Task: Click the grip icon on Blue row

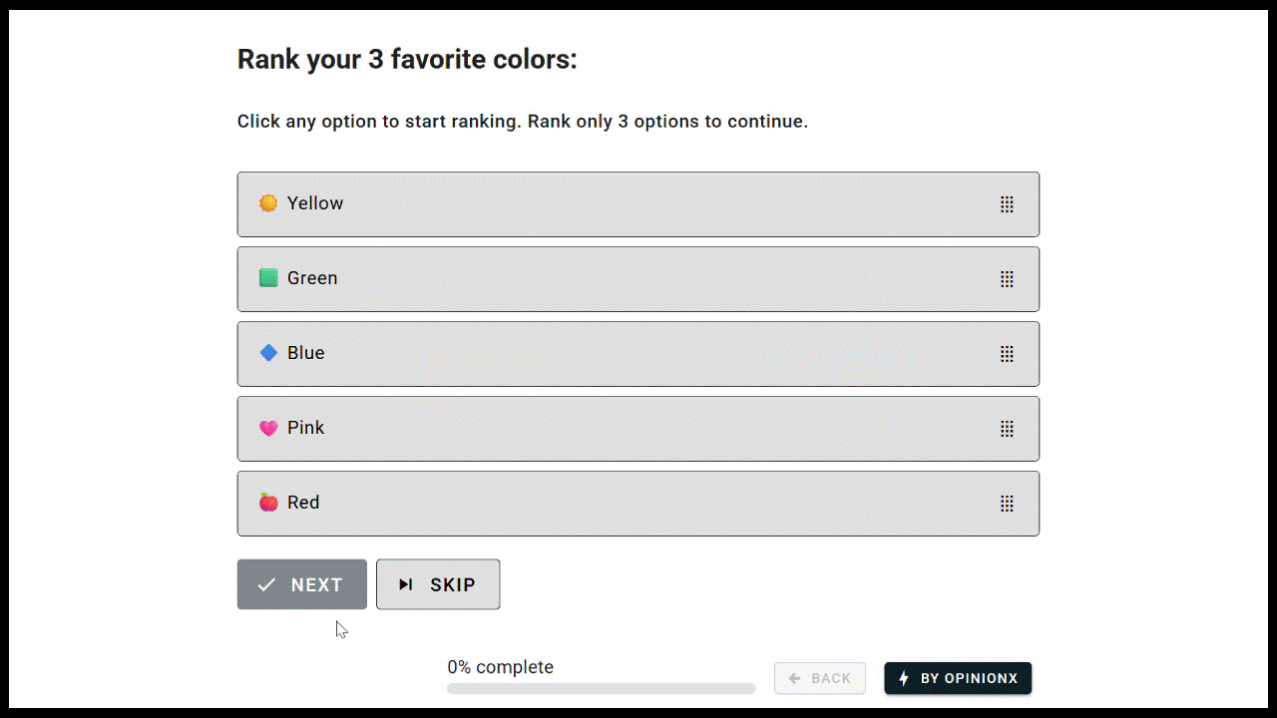Action: click(1007, 354)
